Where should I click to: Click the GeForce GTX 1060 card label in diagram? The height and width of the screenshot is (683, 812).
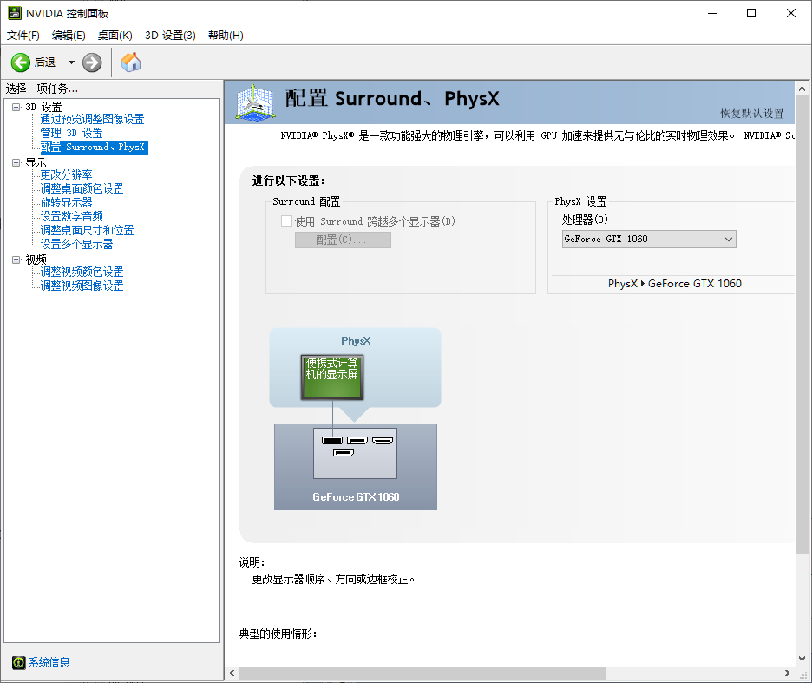pyautogui.click(x=356, y=497)
